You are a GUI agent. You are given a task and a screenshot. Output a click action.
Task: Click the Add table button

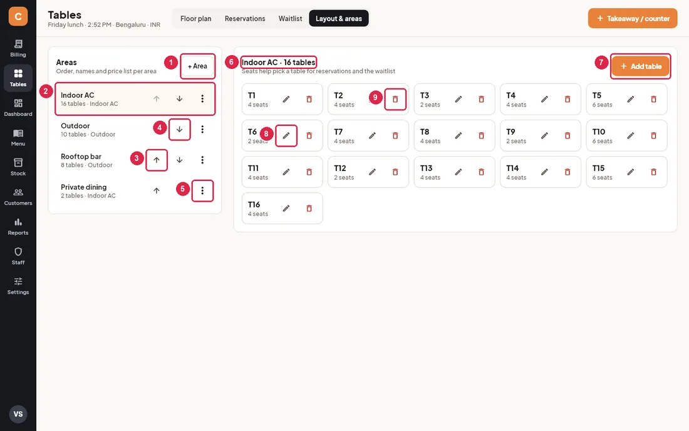(640, 66)
